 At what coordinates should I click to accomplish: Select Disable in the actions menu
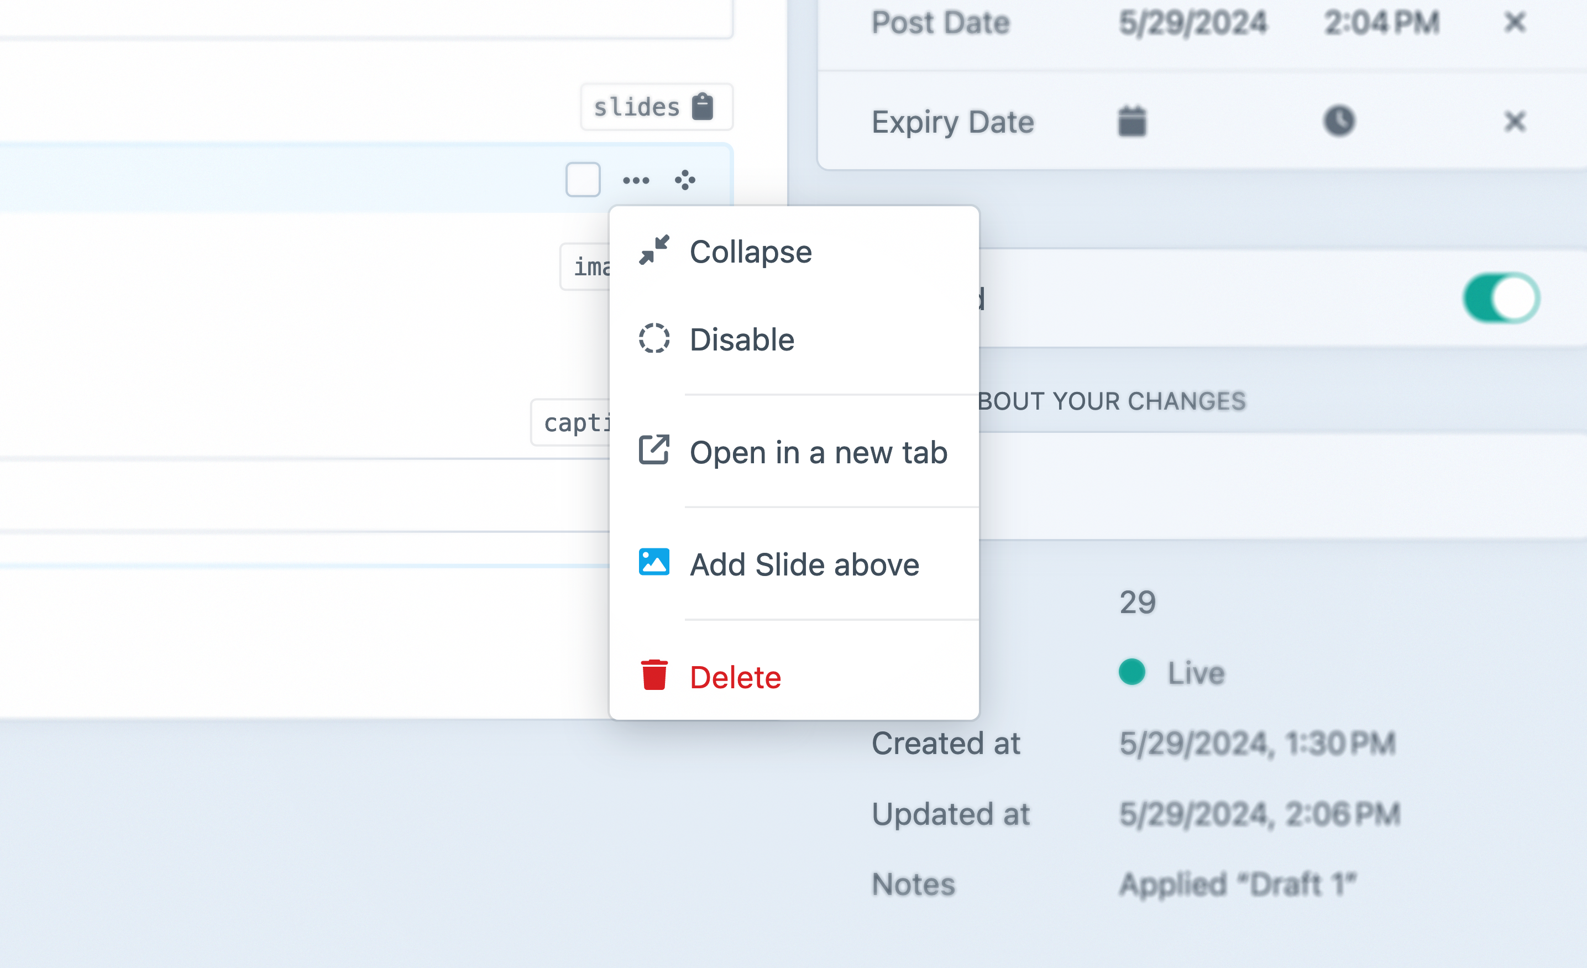[x=742, y=339]
